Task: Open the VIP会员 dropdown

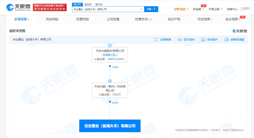Action: 181,9
